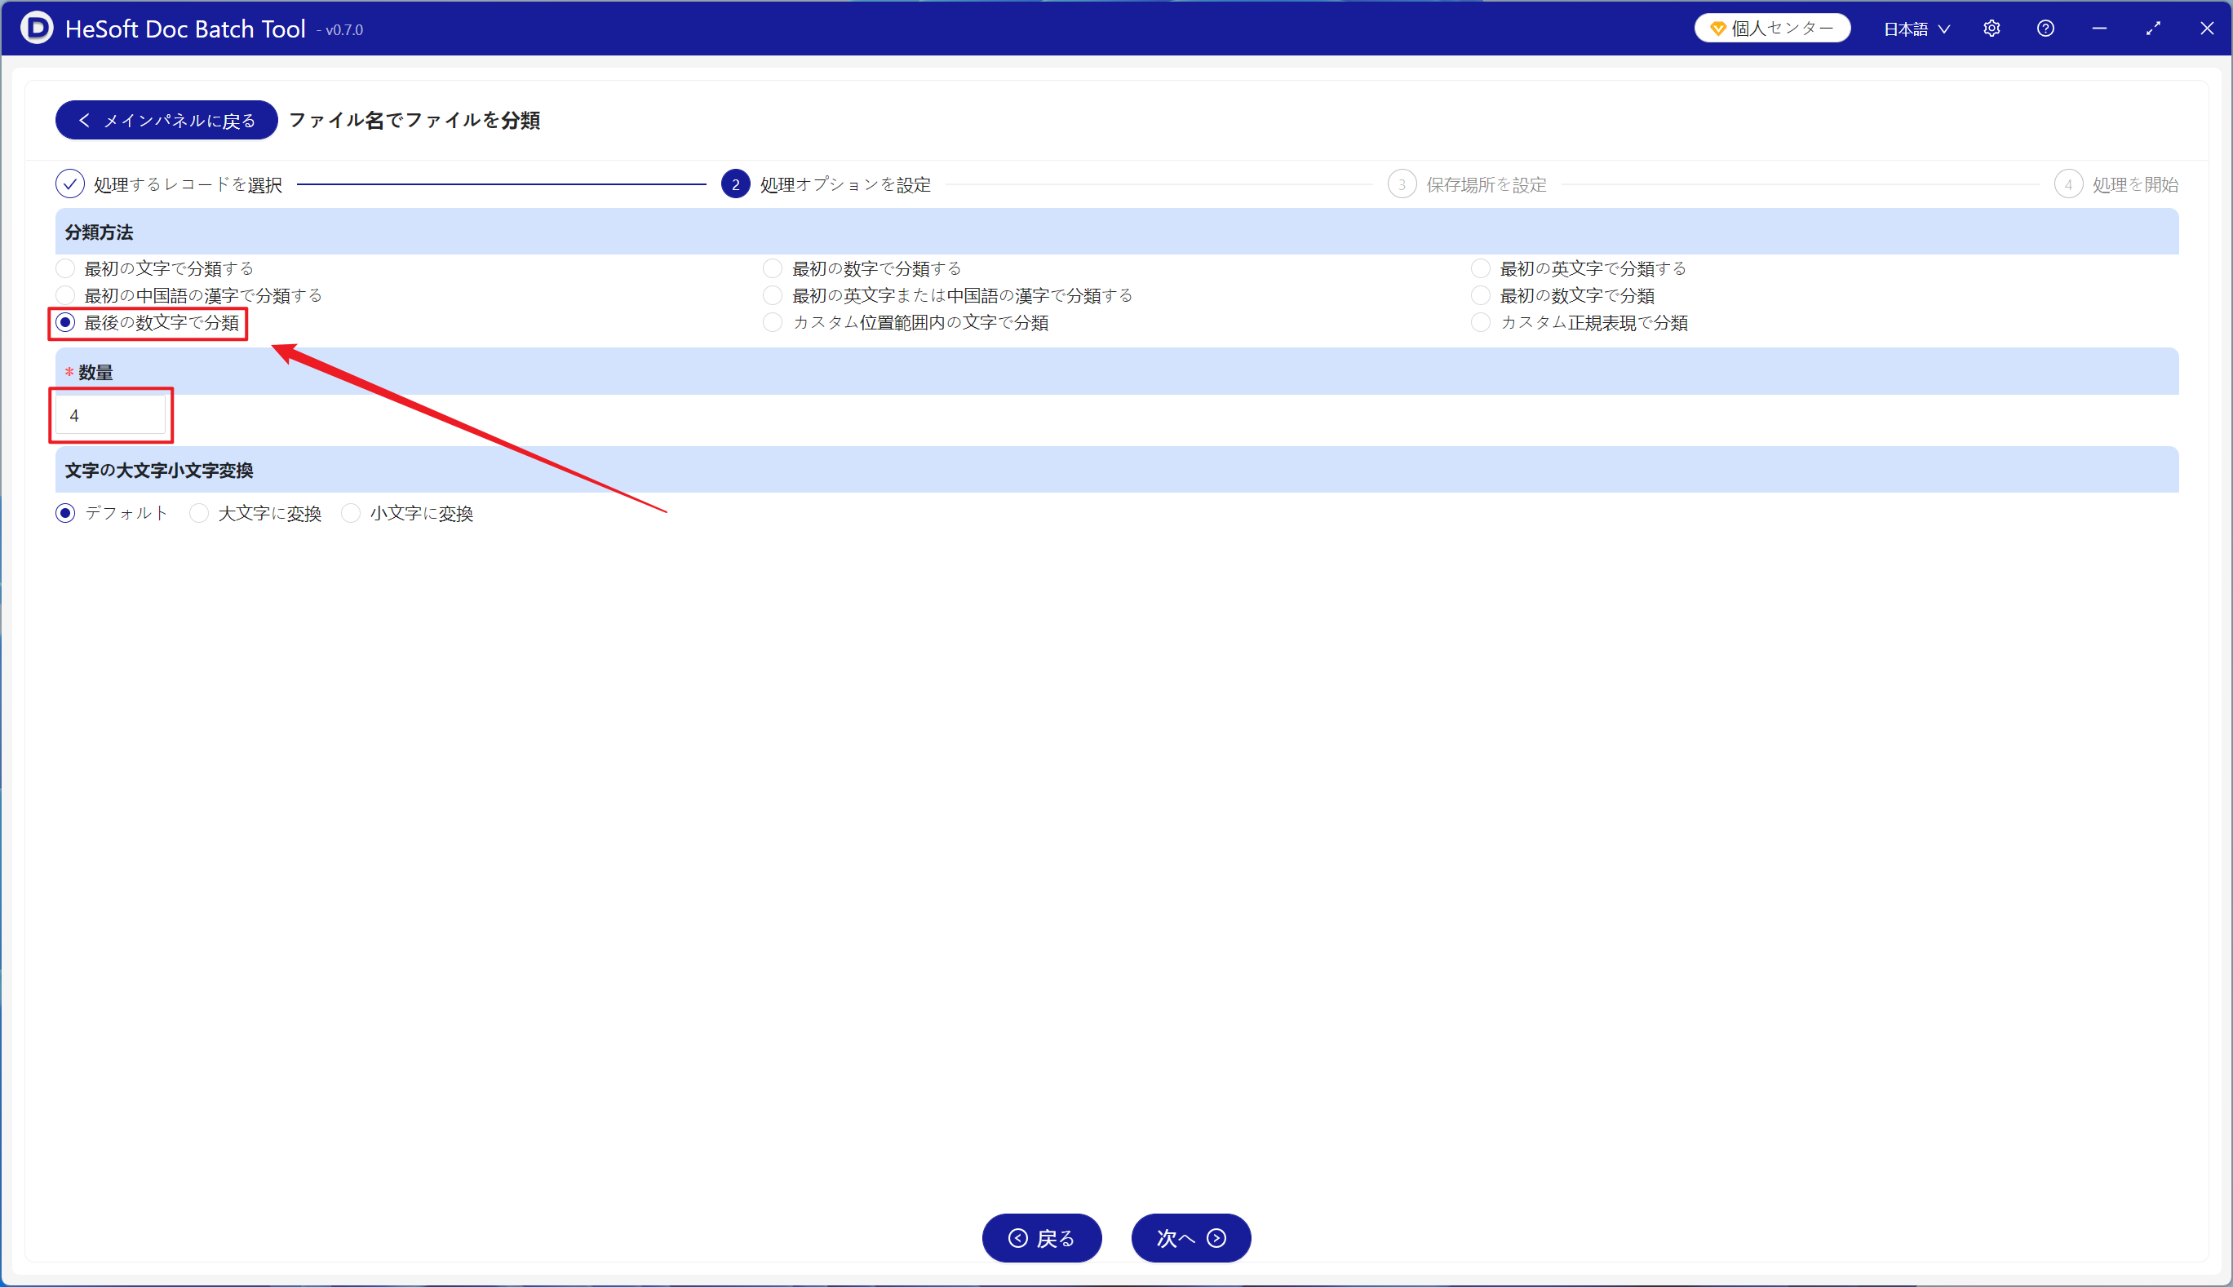Close the HeSoft Doc Batch Tool window
2233x1287 pixels.
point(2208,29)
